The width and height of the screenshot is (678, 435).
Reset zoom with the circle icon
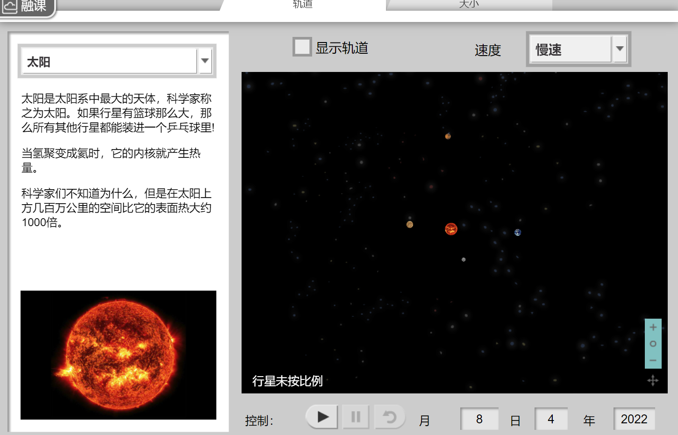point(653,344)
